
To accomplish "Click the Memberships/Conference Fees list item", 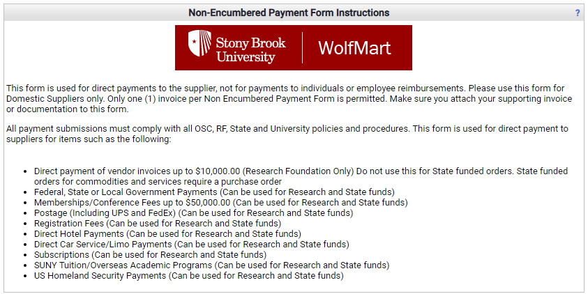I will click(x=220, y=202).
